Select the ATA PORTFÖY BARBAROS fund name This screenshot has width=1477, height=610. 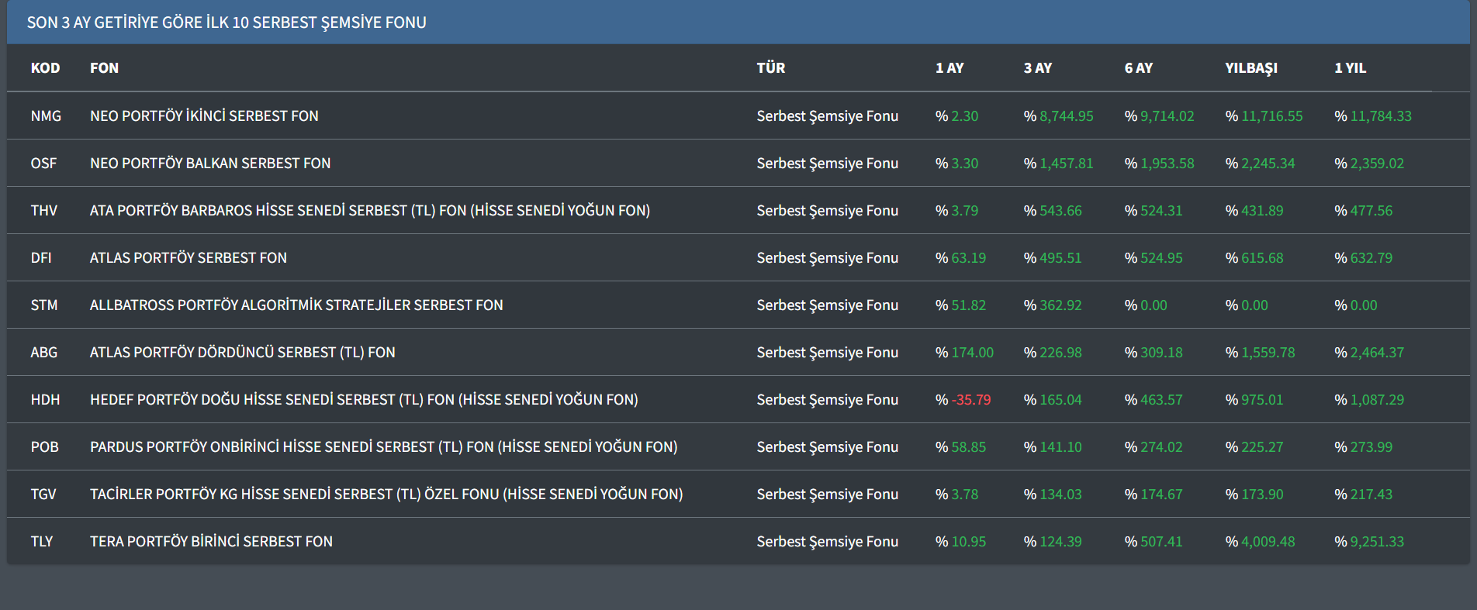tap(369, 211)
